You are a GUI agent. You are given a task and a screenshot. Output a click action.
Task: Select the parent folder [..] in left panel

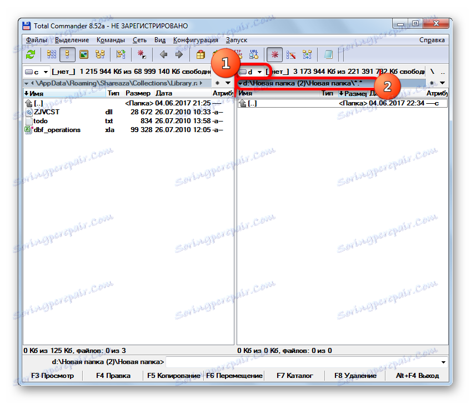click(128, 103)
